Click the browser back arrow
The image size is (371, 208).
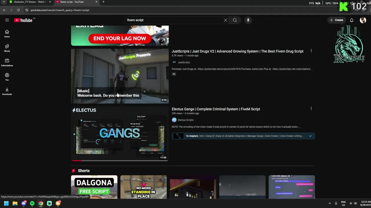point(4,10)
